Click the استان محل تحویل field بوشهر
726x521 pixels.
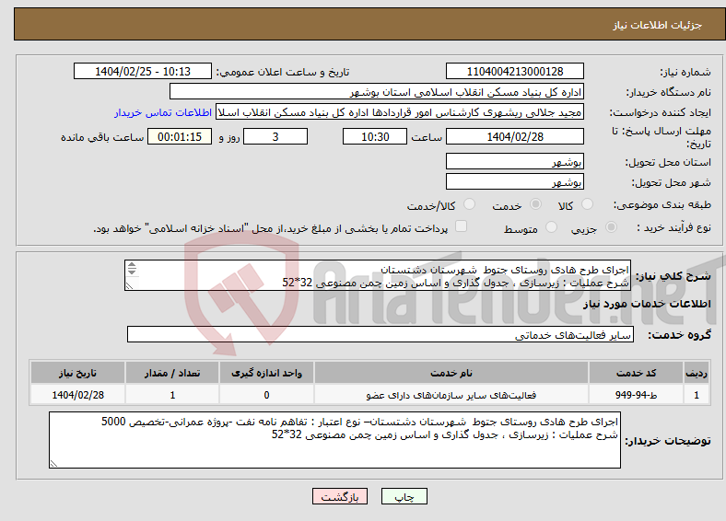point(514,161)
